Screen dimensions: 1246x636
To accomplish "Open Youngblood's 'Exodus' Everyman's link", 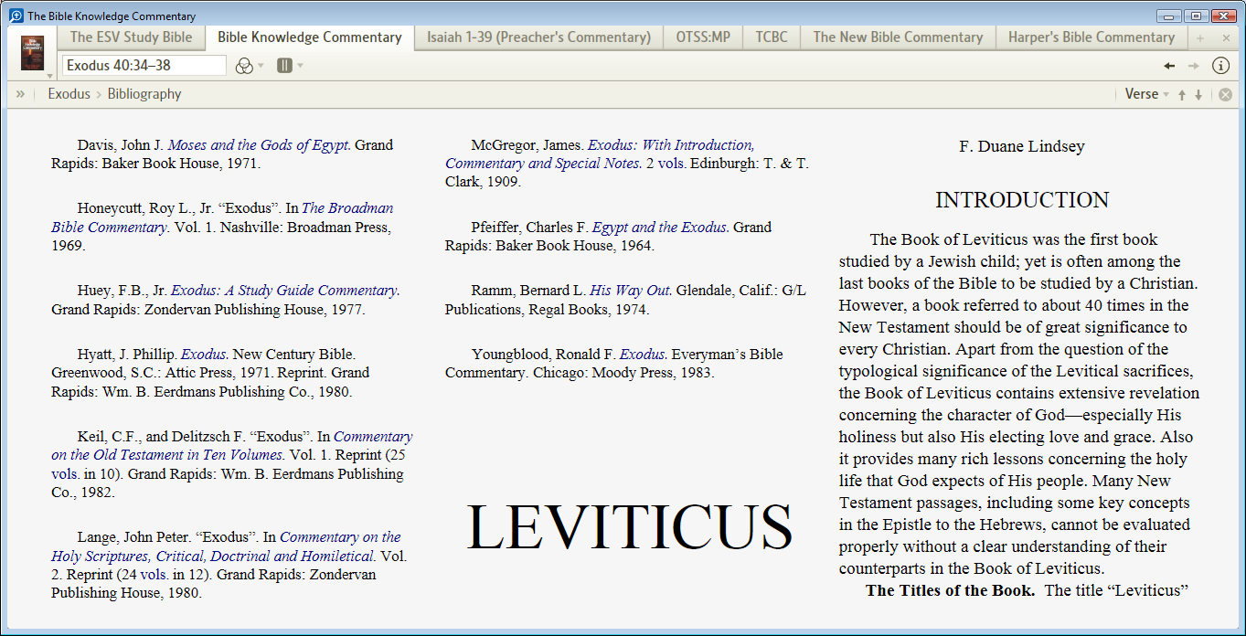I will [x=643, y=355].
